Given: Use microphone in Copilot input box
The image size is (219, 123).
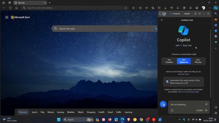Looking at the screenshot, I should coord(206,104).
